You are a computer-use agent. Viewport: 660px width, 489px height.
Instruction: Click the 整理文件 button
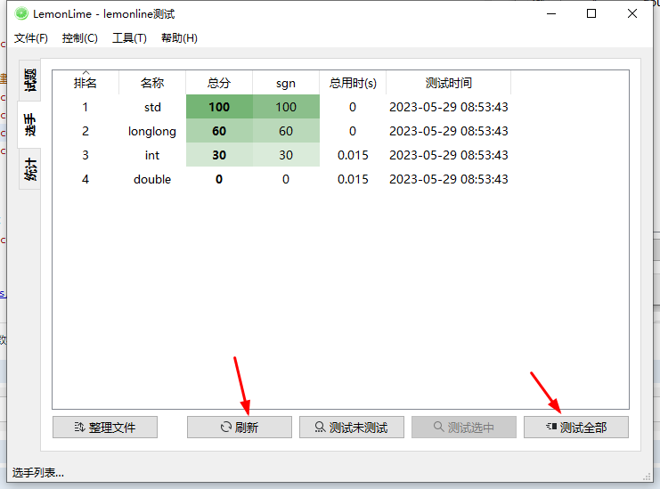point(105,428)
